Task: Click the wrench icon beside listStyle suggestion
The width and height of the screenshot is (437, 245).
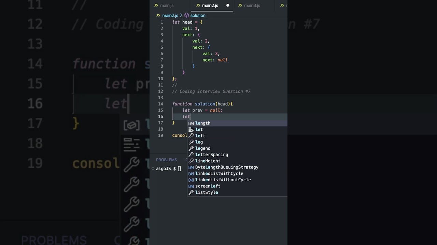Action: (x=191, y=192)
